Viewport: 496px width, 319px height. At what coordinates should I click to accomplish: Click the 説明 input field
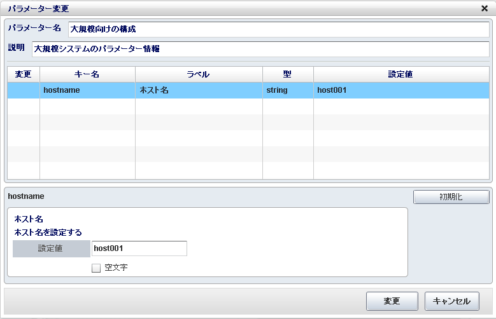click(x=260, y=49)
